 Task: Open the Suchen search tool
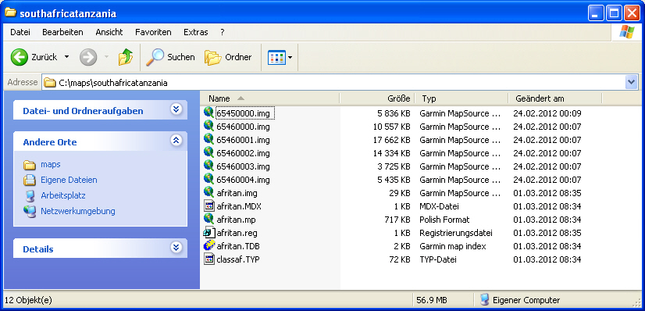[171, 57]
